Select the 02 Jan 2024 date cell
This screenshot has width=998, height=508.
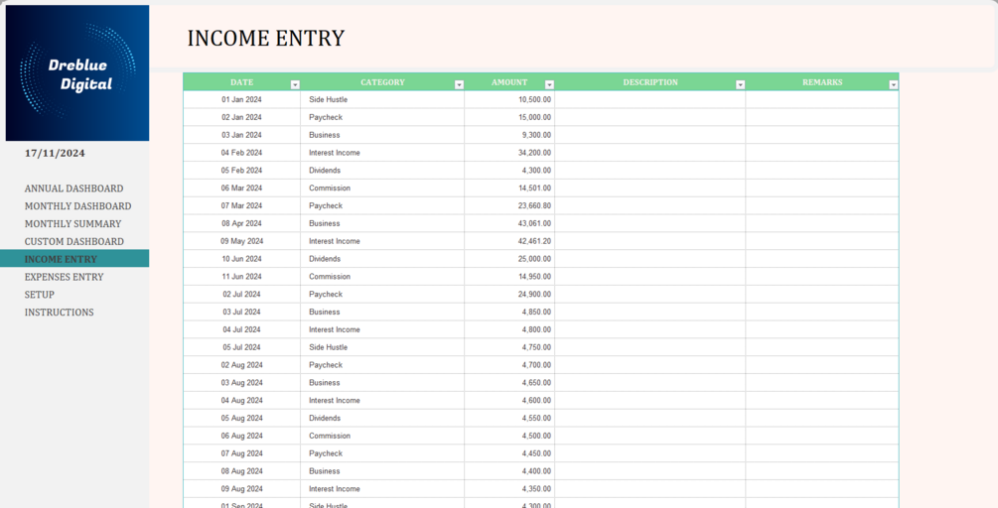[x=242, y=118]
